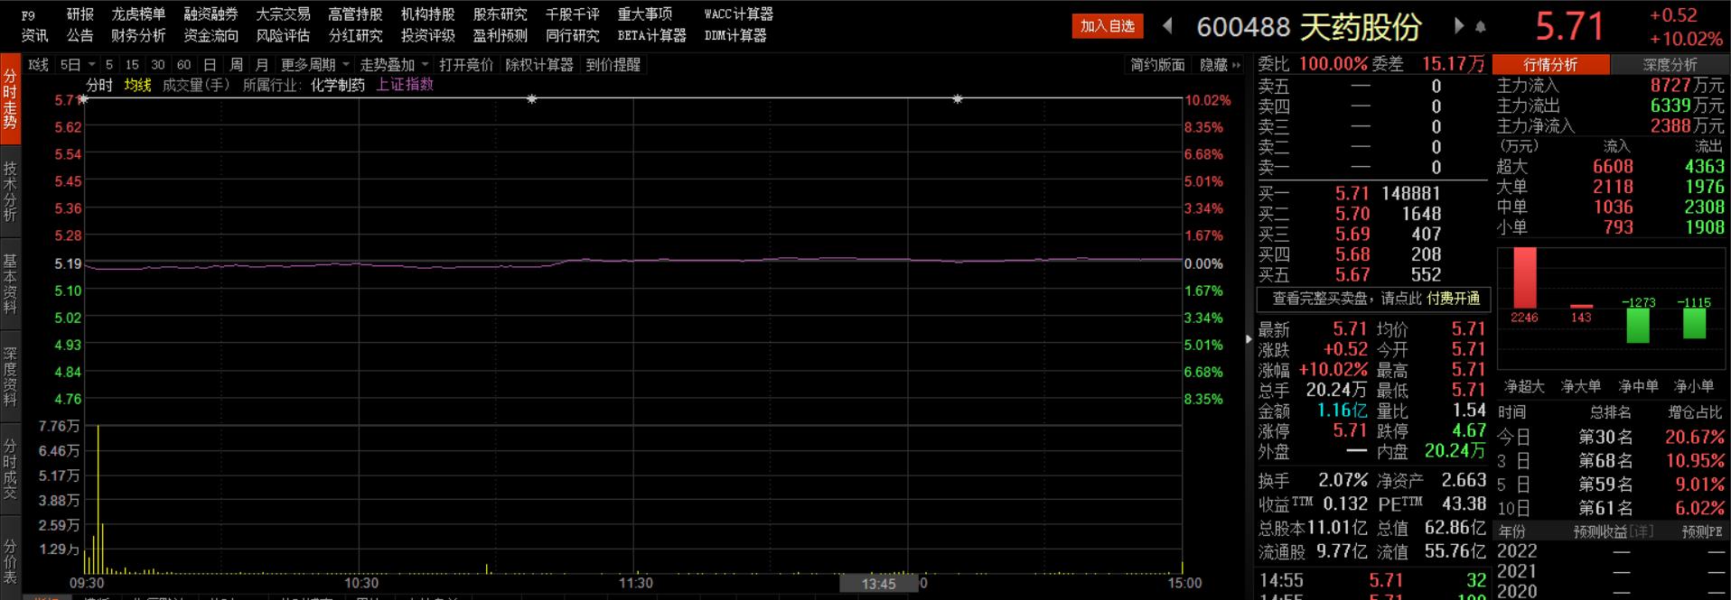Select the 日 daily period
The image size is (1731, 600).
pyautogui.click(x=210, y=65)
